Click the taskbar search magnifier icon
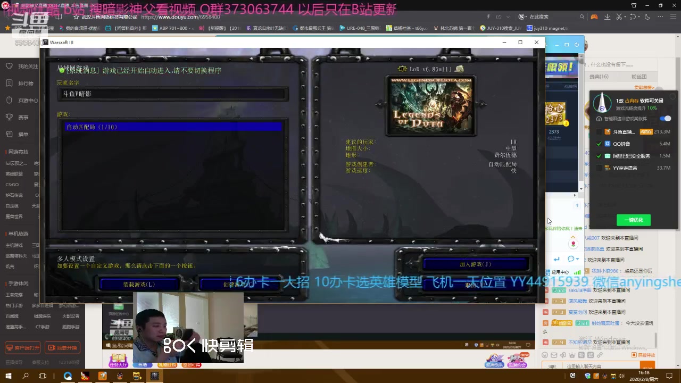This screenshot has width=681, height=383. coord(26,376)
